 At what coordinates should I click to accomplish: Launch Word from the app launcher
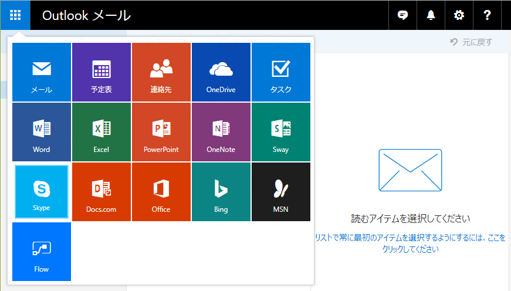(x=42, y=132)
